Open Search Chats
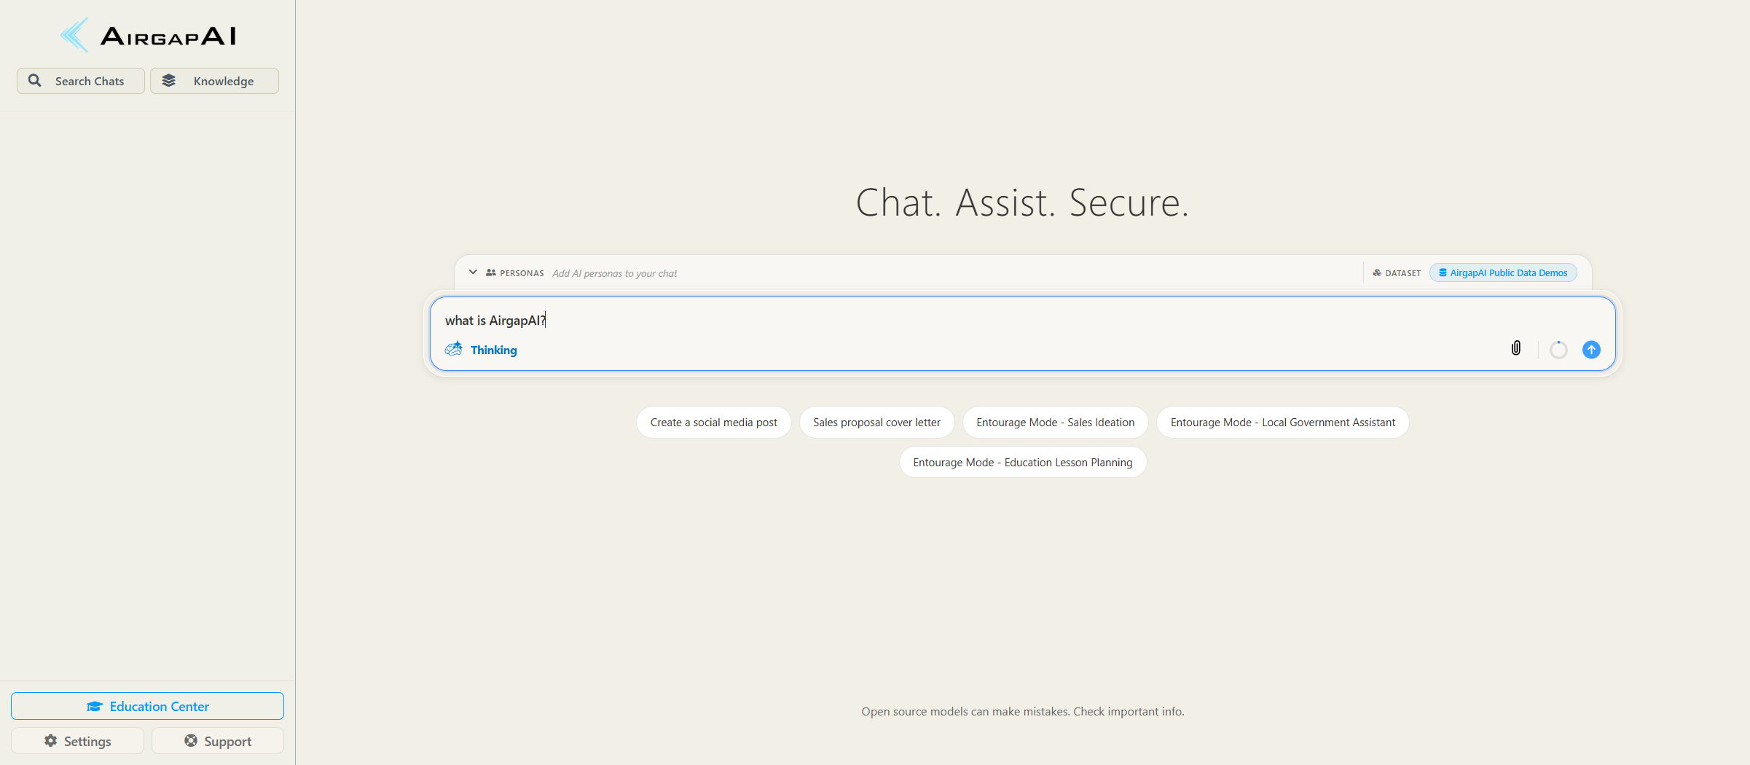 coord(81,81)
